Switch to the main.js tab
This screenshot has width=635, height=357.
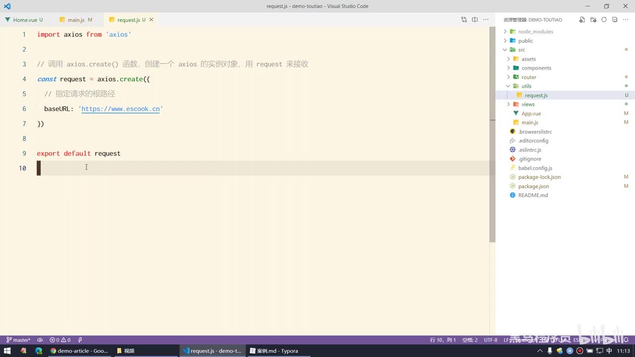[x=76, y=20]
